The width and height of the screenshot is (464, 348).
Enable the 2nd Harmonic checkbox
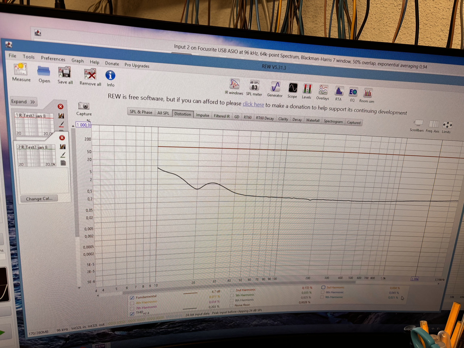pyautogui.click(x=232, y=290)
